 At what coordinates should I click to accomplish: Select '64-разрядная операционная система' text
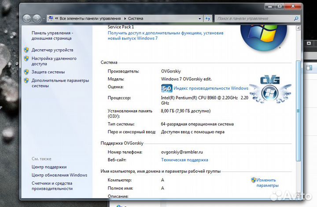[x=197, y=124]
